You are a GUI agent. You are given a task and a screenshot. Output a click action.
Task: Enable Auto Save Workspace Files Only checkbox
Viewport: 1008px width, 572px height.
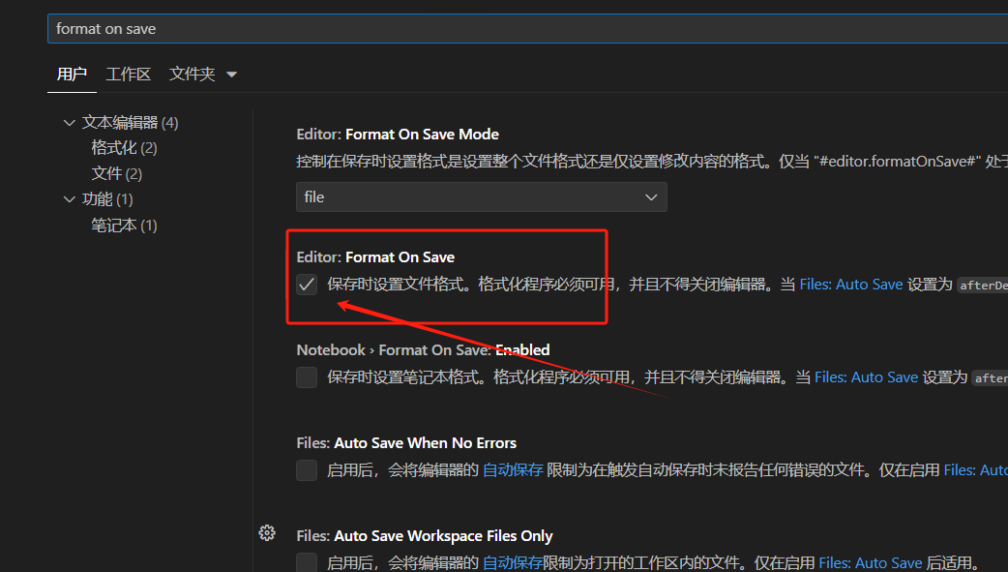coord(307,562)
